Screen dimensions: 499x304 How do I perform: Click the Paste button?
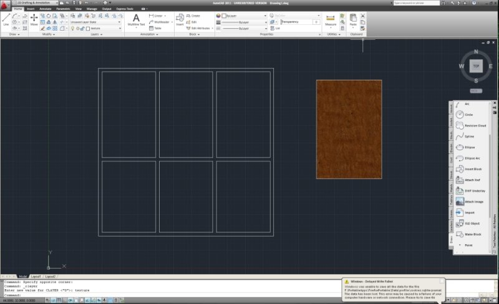[x=353, y=20]
